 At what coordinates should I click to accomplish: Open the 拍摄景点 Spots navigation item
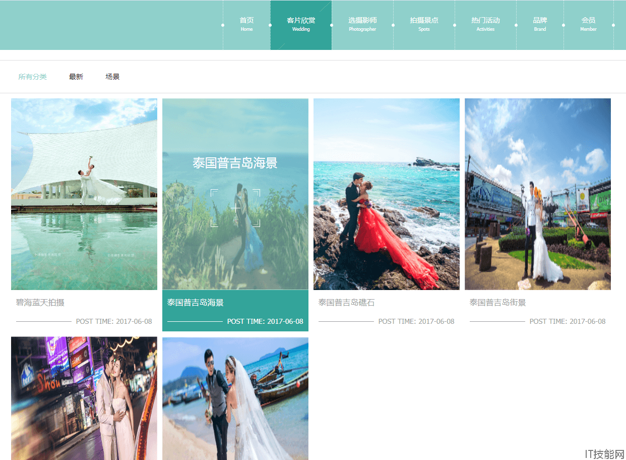point(424,25)
